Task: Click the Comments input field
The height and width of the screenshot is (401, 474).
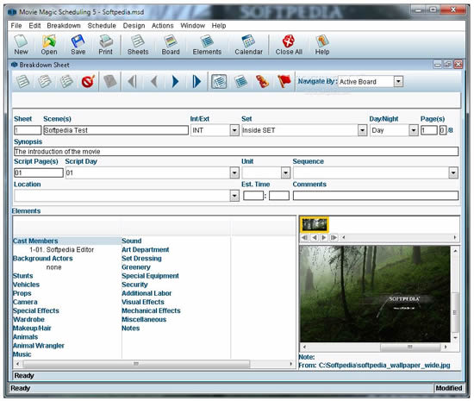Action: (376, 196)
